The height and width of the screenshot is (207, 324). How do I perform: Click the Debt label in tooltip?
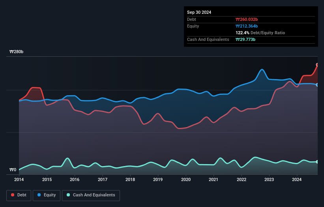[191, 19]
